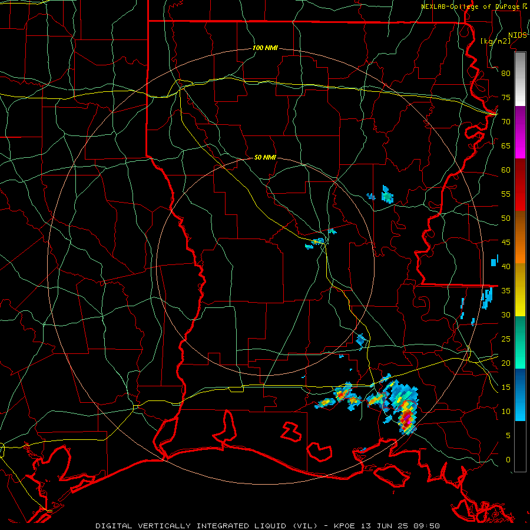530x530 pixels.
Task: Click the 5 value on the color scale
Action: 508,436
